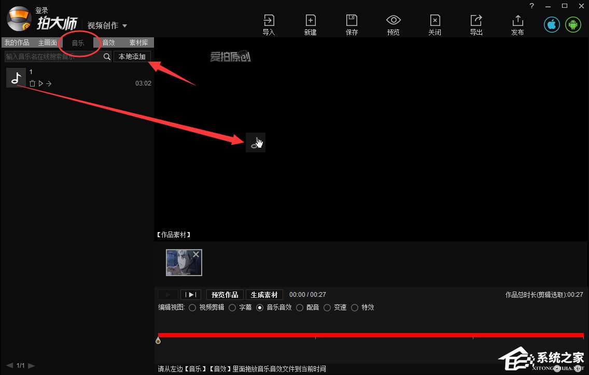Image resolution: width=589 pixels, height=375 pixels.
Task: Click the 导入 import icon
Action: pyautogui.click(x=269, y=25)
